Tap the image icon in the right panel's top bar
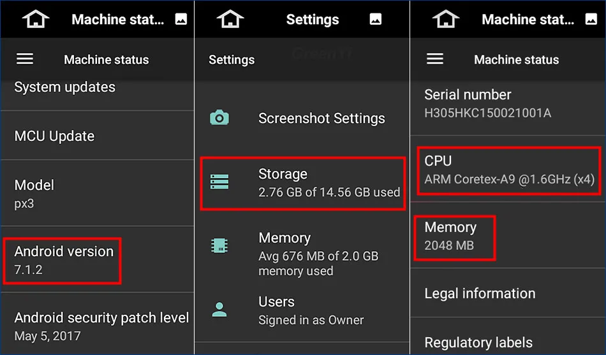The width and height of the screenshot is (606, 355). coord(591,19)
